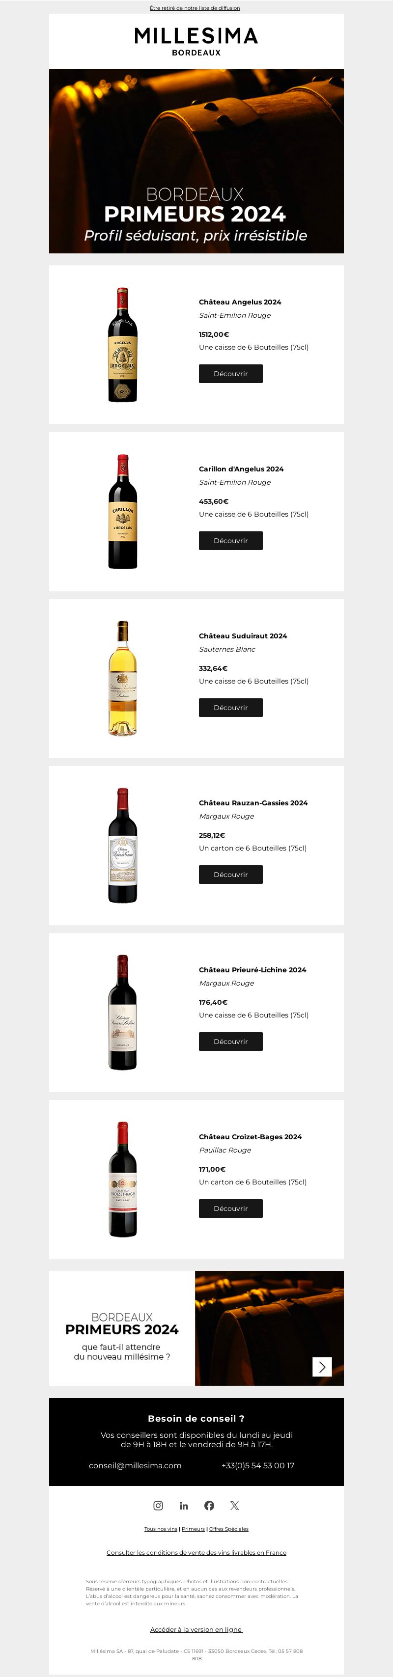Open the Tous nos vins link
This screenshot has height=1677, width=393.
(161, 1529)
